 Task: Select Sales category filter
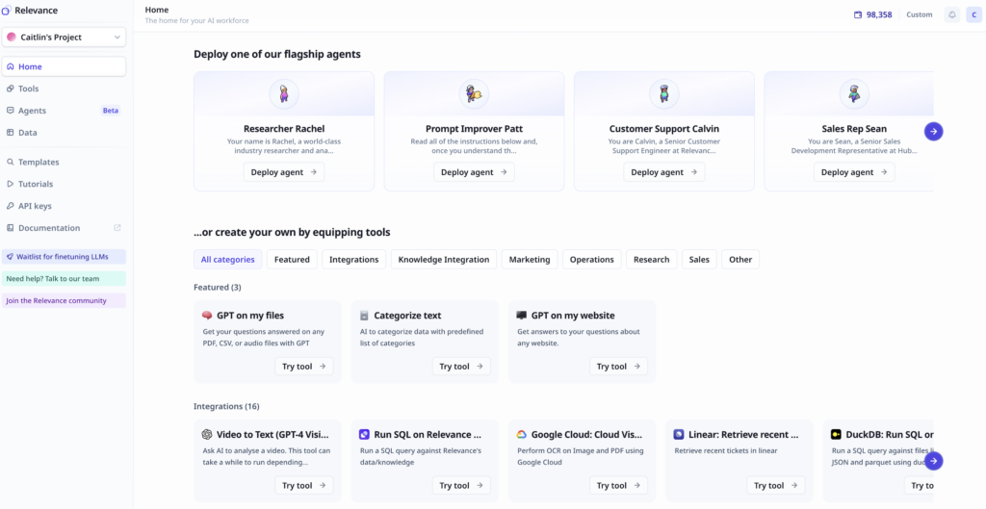[x=699, y=260]
